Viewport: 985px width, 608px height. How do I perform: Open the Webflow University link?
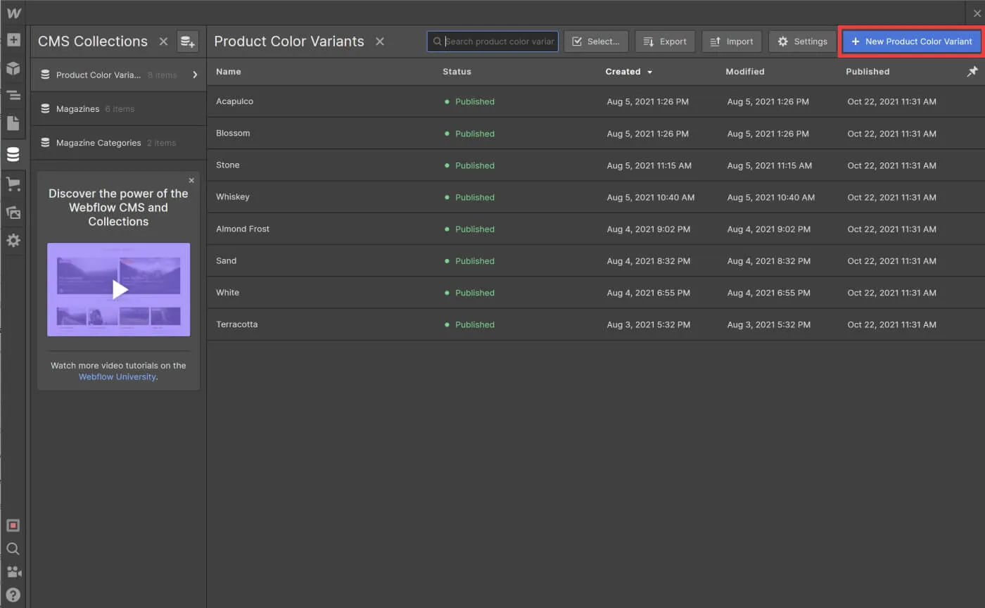pyautogui.click(x=117, y=377)
